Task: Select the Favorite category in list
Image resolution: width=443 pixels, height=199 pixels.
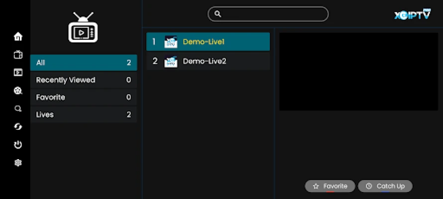Action: coord(84,98)
